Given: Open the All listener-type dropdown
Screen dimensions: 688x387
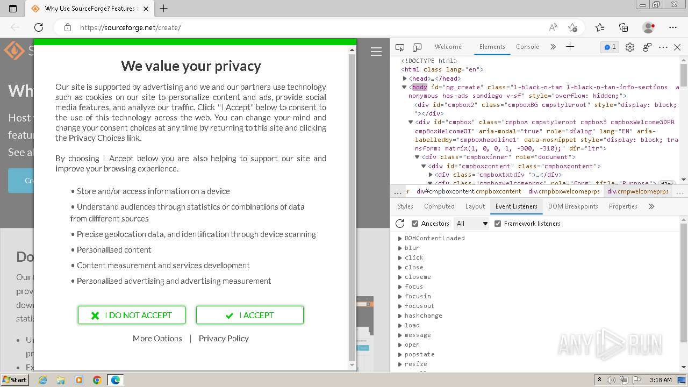Looking at the screenshot, I should pyautogui.click(x=472, y=224).
